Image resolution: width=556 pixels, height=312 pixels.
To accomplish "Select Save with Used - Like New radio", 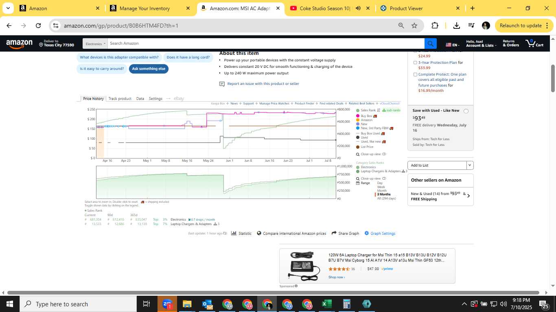I will click(466, 111).
